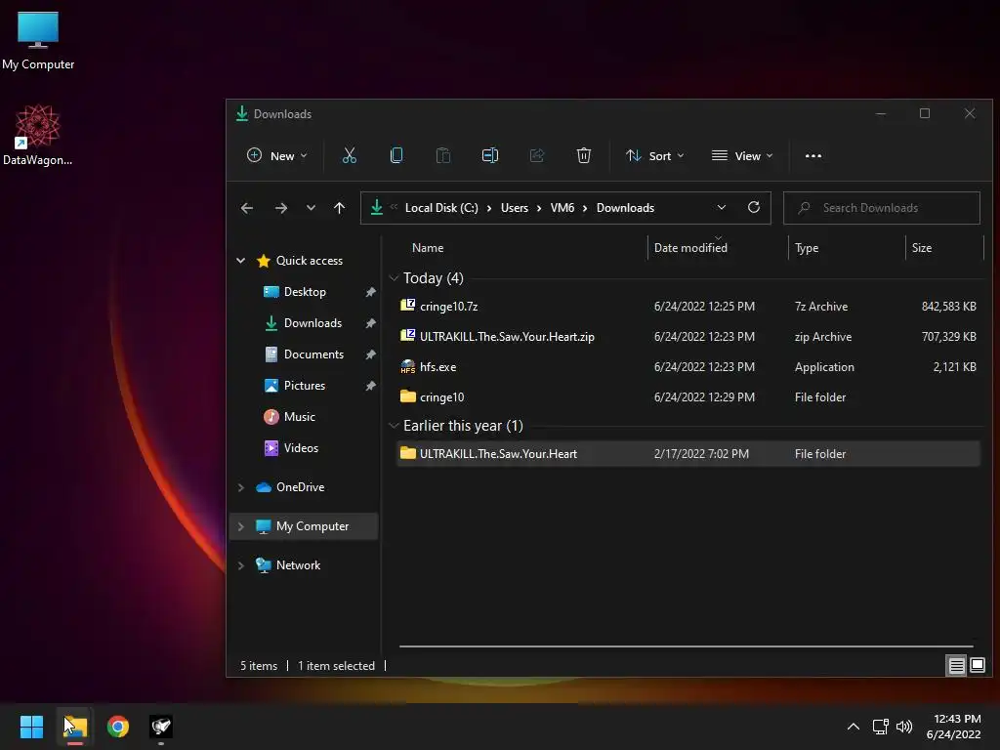The width and height of the screenshot is (1000, 750).
Task: Select Desktop in Quick access
Action: click(x=305, y=291)
